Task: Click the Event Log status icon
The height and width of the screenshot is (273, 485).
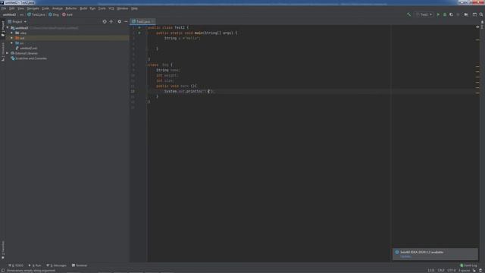Action: tap(462, 265)
